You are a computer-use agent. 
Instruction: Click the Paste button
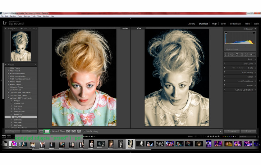(29, 131)
